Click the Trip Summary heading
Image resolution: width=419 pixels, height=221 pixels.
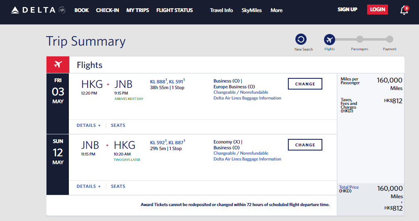pyautogui.click(x=86, y=41)
